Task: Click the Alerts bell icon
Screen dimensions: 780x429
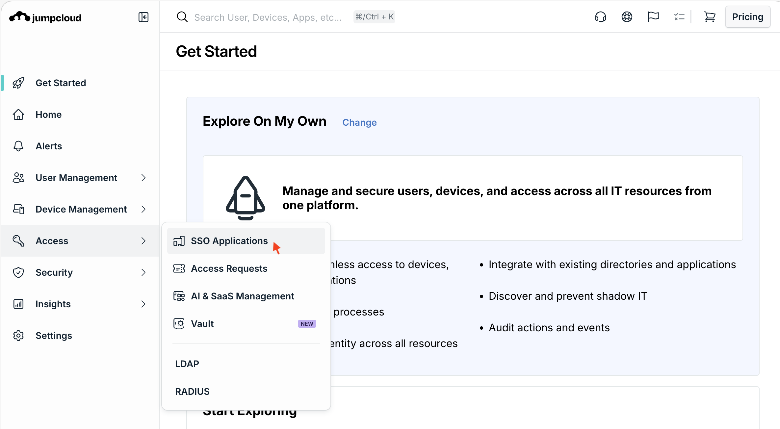Action: pos(18,146)
